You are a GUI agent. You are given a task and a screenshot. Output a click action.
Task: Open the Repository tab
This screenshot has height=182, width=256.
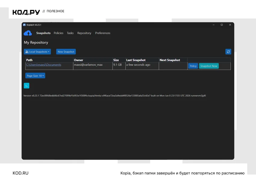coord(84,33)
